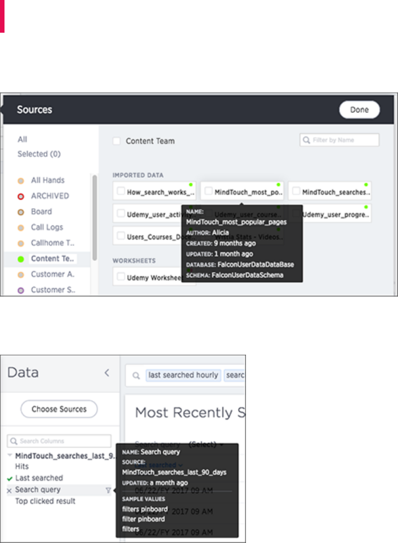
Task: Open the Search query (Select) dropdown
Action: click(x=206, y=444)
